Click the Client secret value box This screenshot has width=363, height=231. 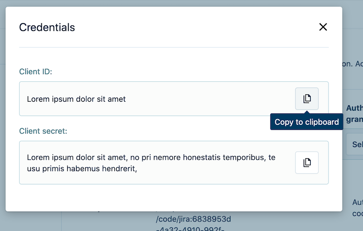tap(174, 162)
